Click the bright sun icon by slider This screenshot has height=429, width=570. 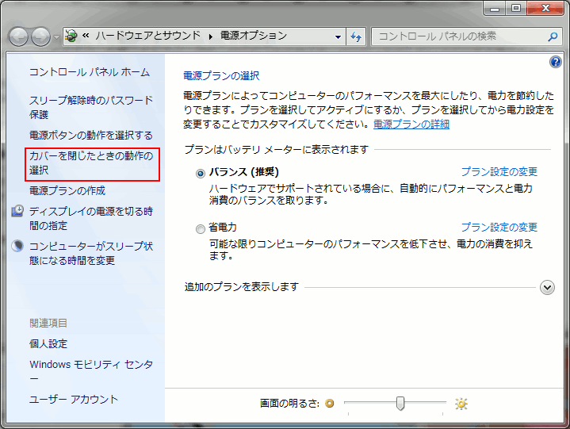[x=461, y=404]
